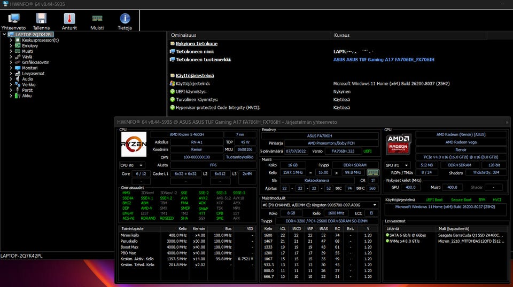Open the Tietoja info icon
The height and width of the screenshot is (287, 513).
click(125, 19)
